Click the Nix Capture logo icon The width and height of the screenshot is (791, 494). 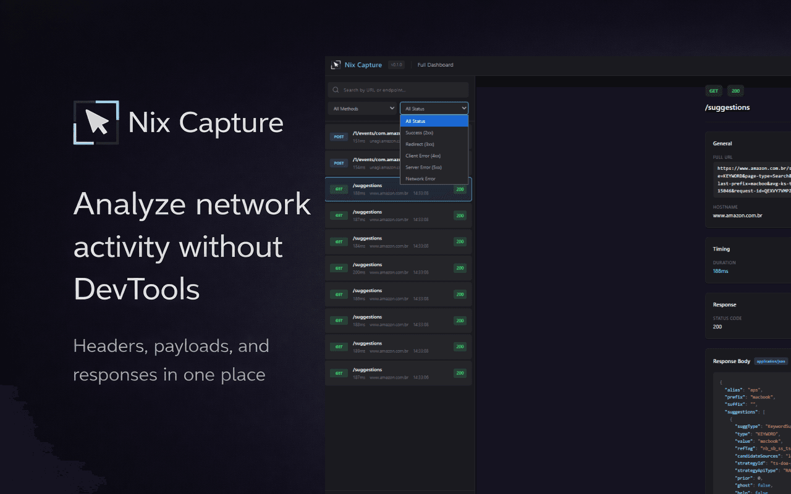coord(336,64)
